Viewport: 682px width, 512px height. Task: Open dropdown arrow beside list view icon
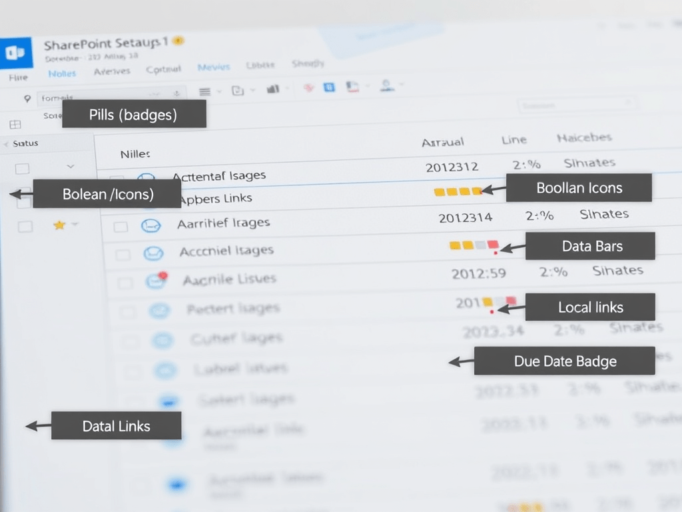pyautogui.click(x=220, y=91)
